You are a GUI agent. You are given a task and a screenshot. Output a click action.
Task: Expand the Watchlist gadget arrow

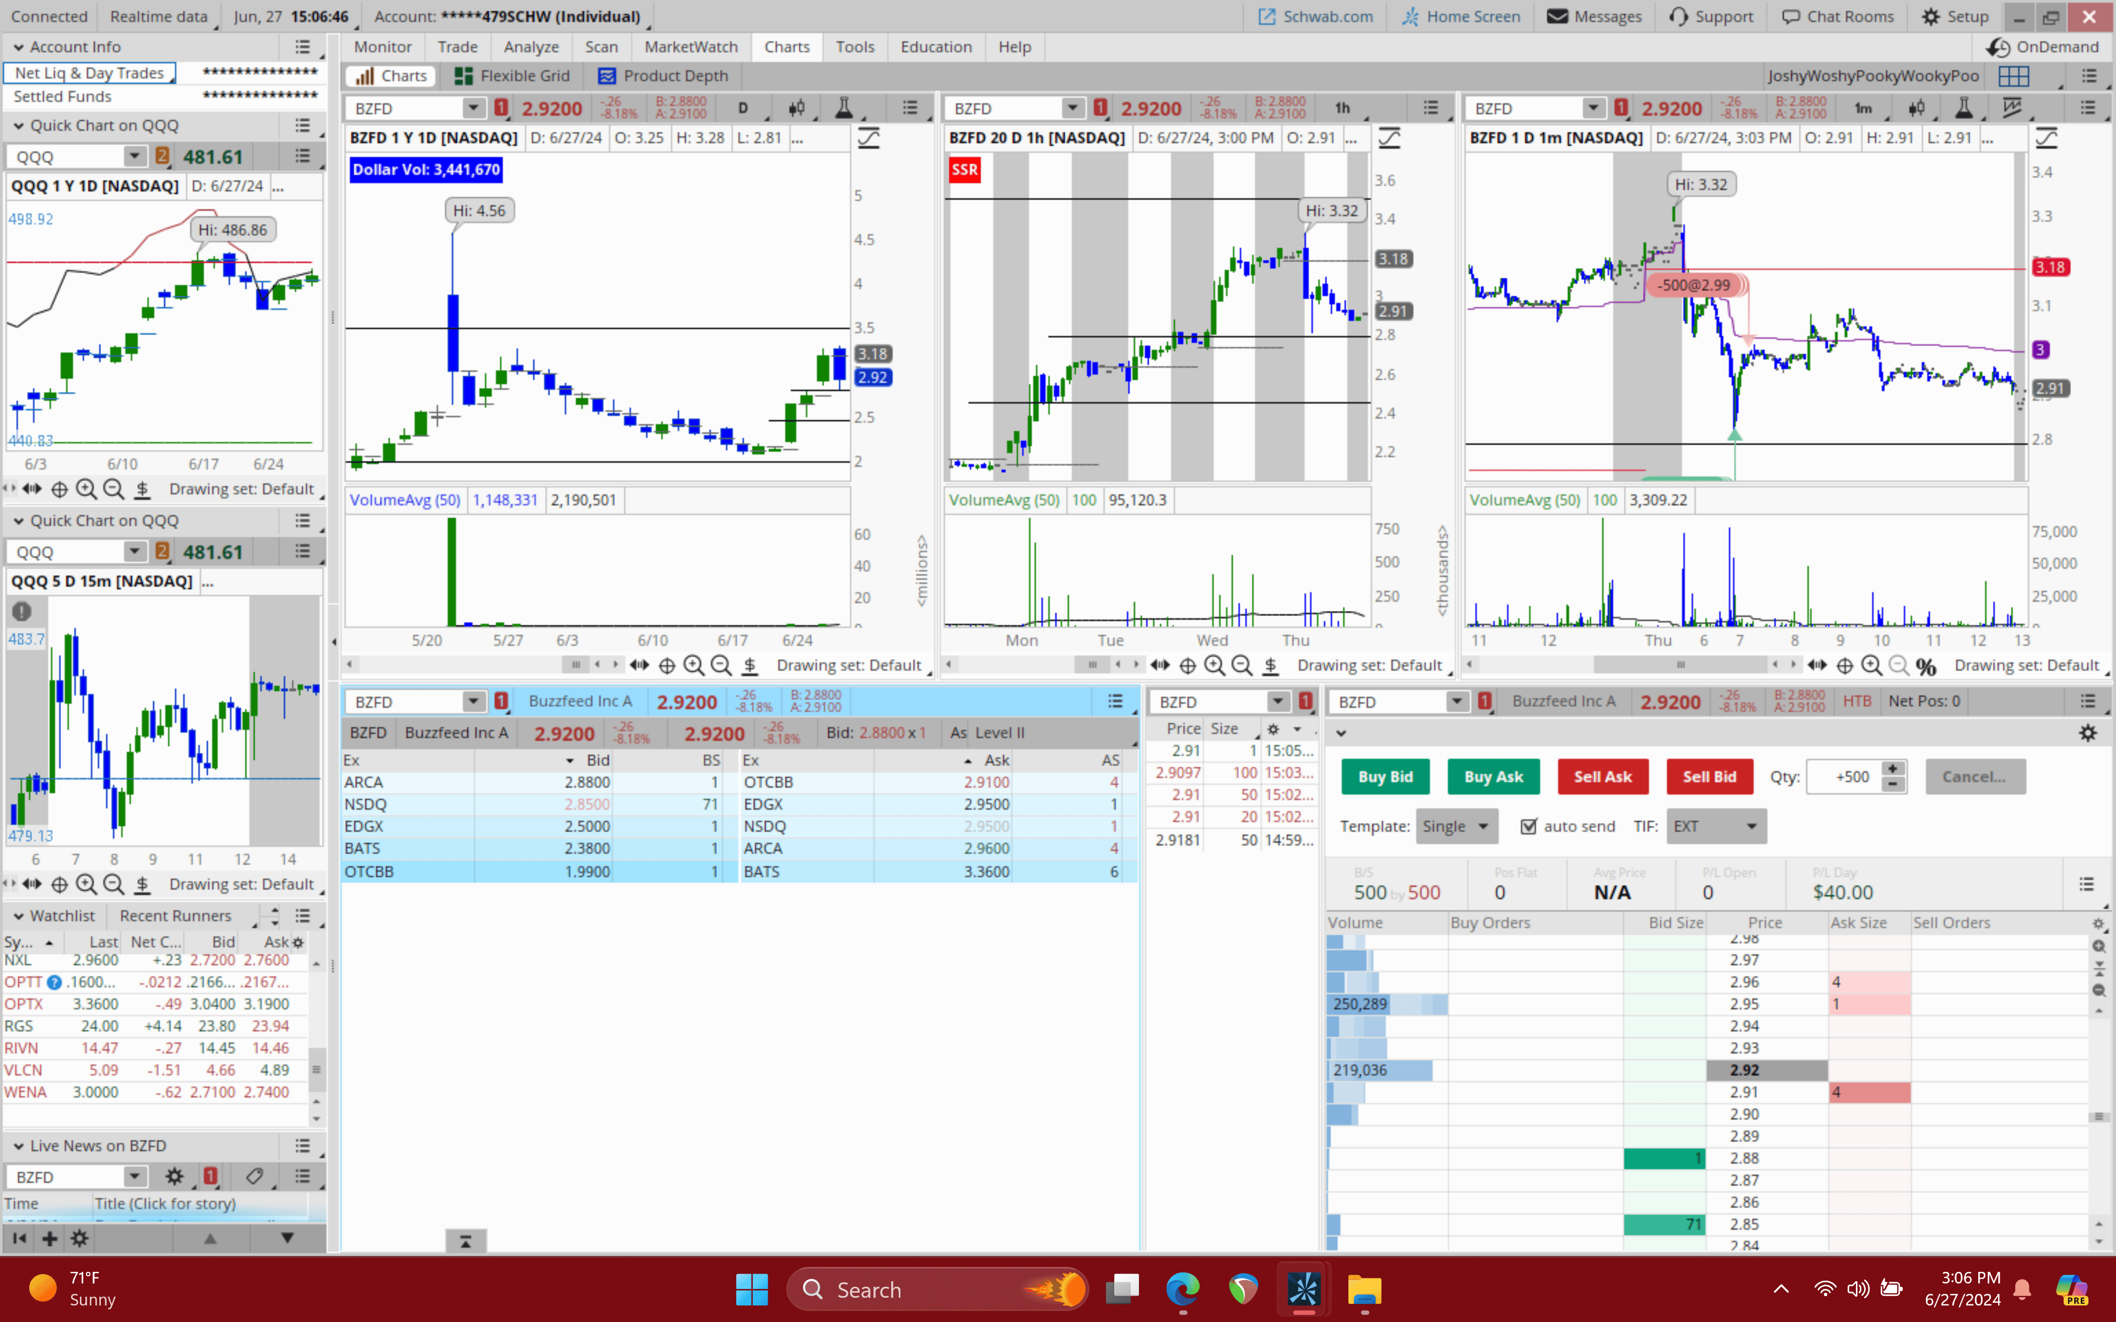pos(18,915)
